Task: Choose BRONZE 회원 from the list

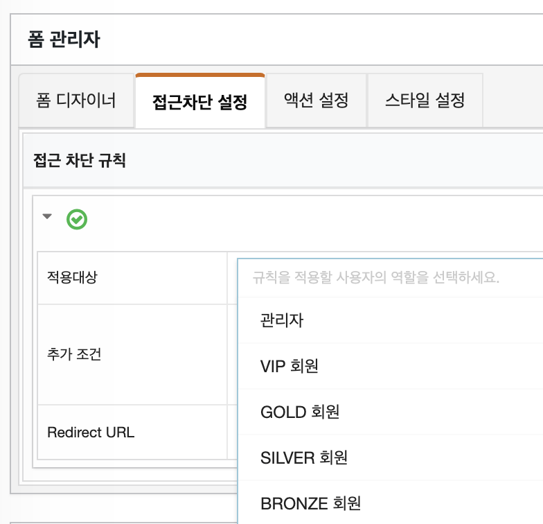Action: [x=391, y=503]
